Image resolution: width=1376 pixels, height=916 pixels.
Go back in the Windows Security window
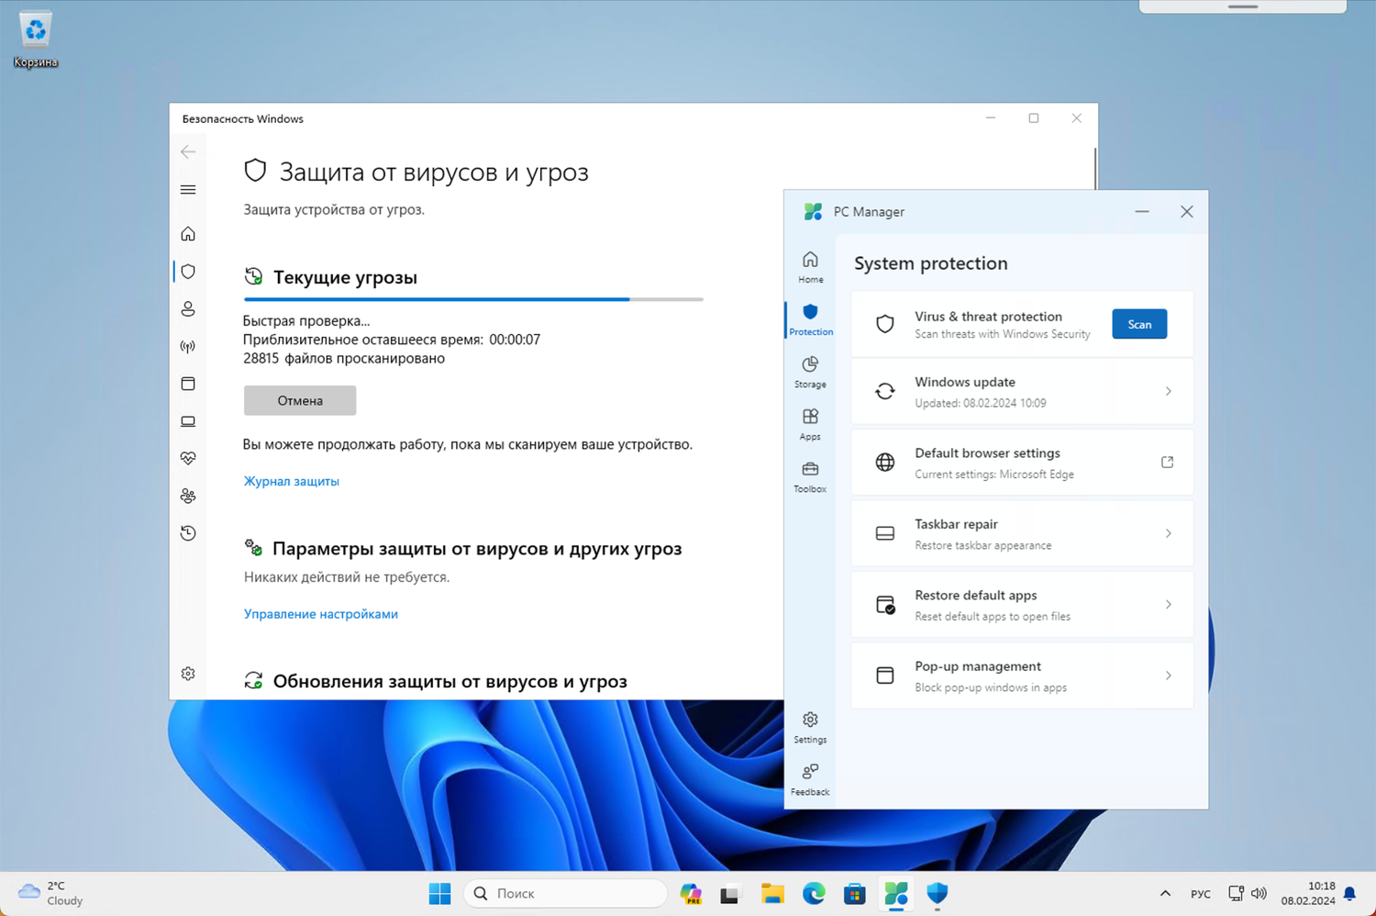[188, 152]
